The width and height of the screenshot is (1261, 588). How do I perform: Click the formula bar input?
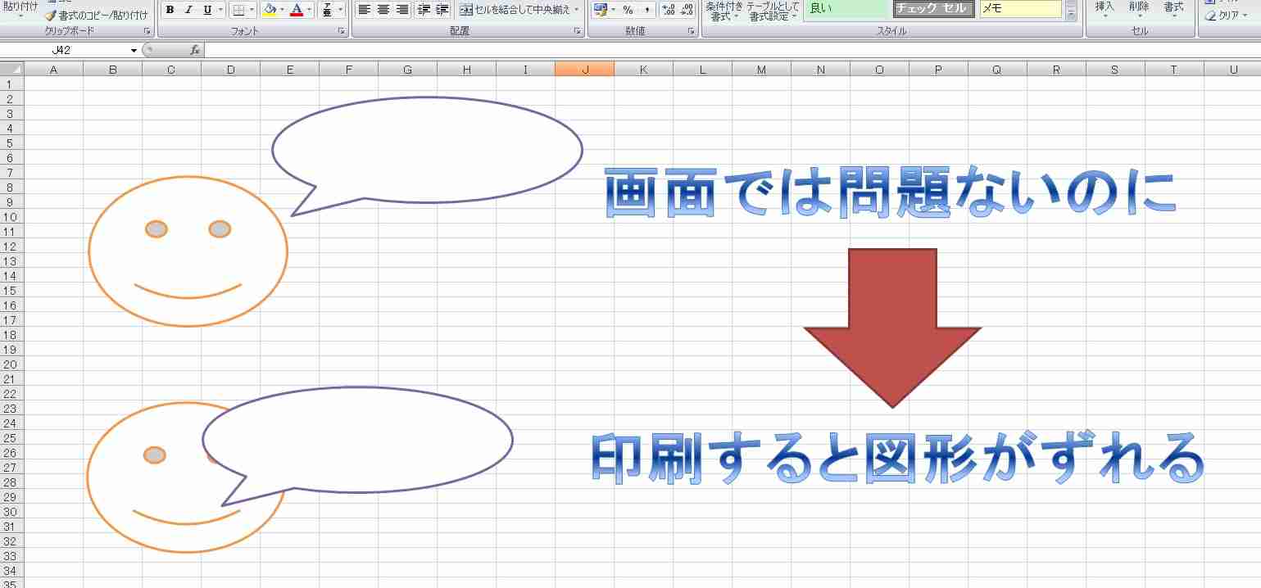click(x=732, y=50)
